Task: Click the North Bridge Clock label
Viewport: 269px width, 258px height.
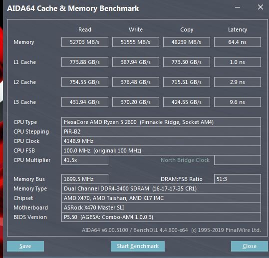Action: coord(185,160)
